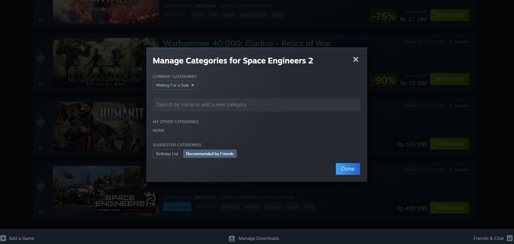Click the red X beside Space Engineers remove
The width and height of the screenshot is (514, 244).
click(451, 170)
